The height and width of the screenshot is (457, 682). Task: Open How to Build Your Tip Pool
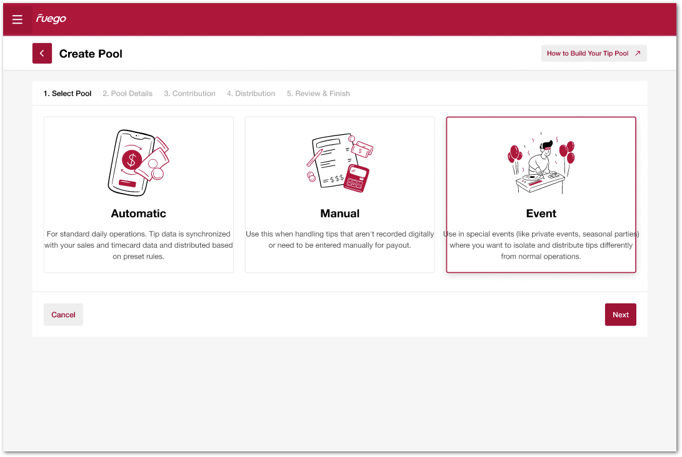[x=588, y=54]
